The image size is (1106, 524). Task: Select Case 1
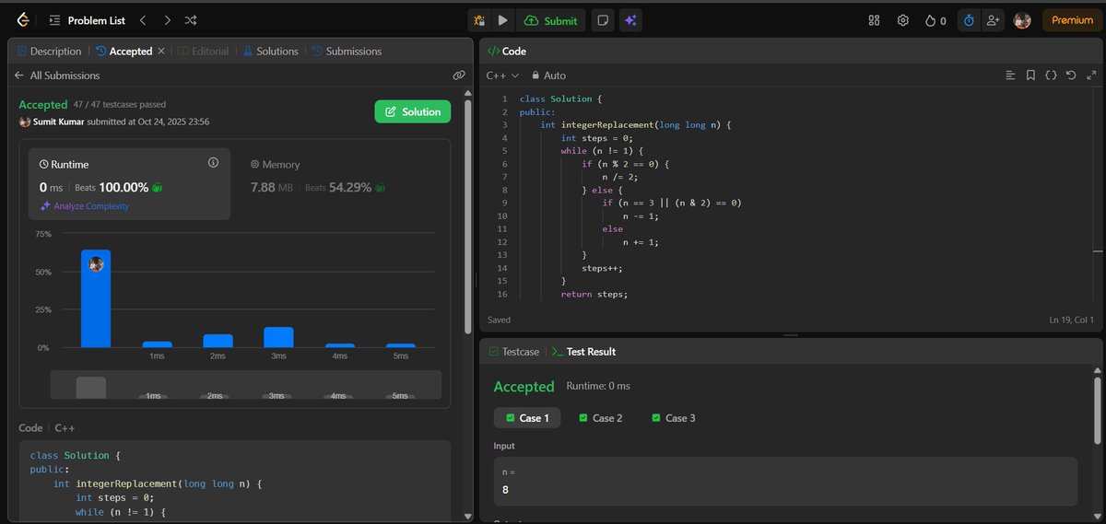[x=527, y=418]
